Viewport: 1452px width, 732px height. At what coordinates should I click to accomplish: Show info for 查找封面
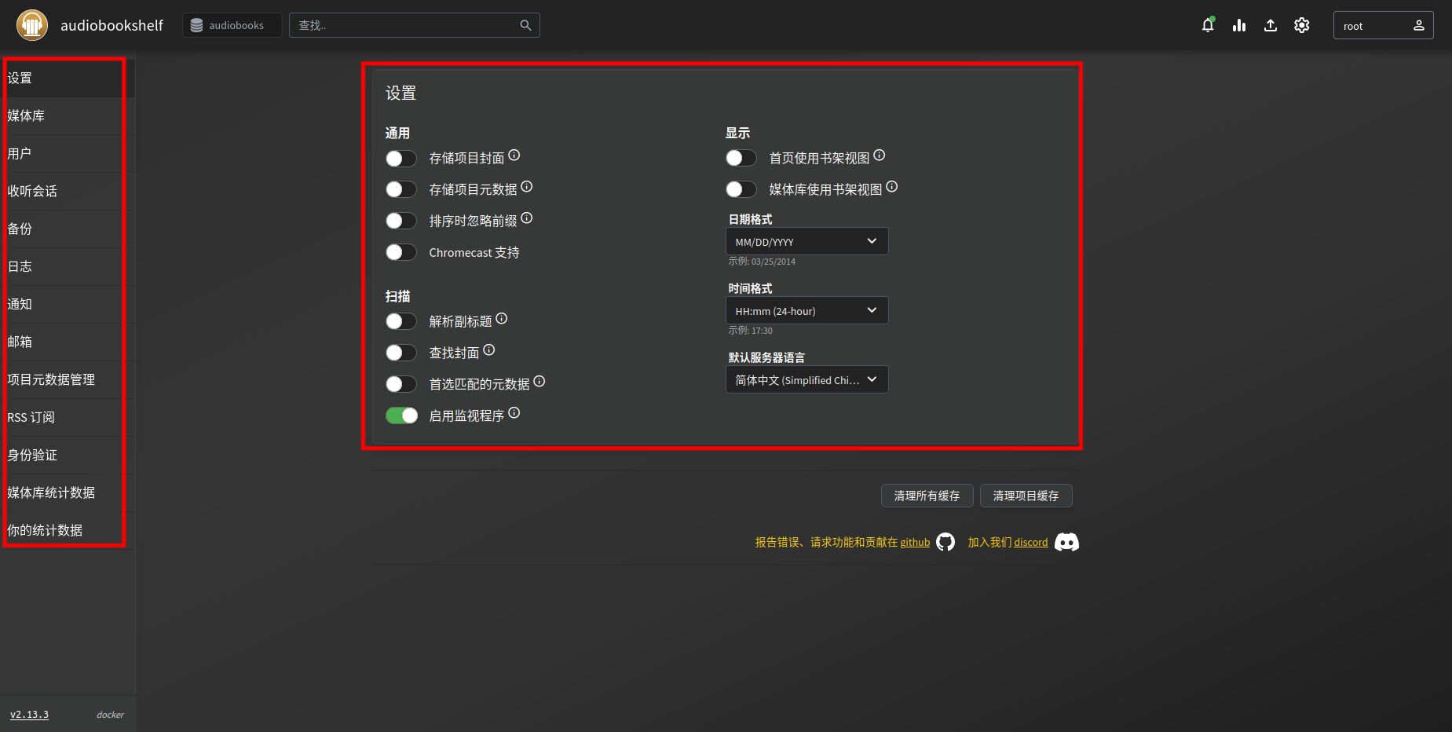(489, 350)
